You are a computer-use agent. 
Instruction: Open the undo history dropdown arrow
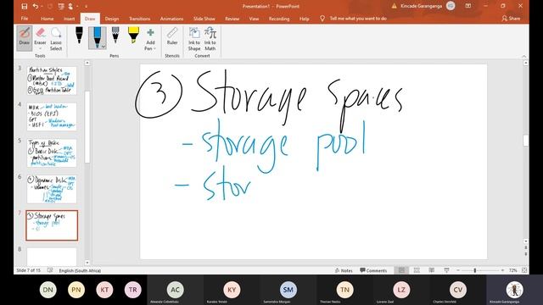click(x=42, y=6)
